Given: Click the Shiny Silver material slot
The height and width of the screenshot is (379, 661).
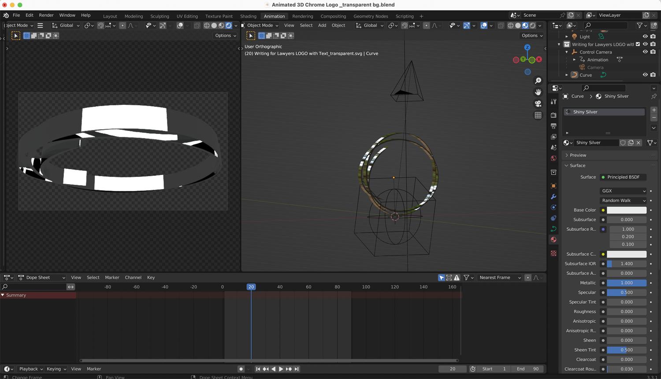Looking at the screenshot, I should pos(604,111).
